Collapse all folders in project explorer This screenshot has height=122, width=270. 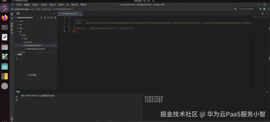[x=55, y=18]
